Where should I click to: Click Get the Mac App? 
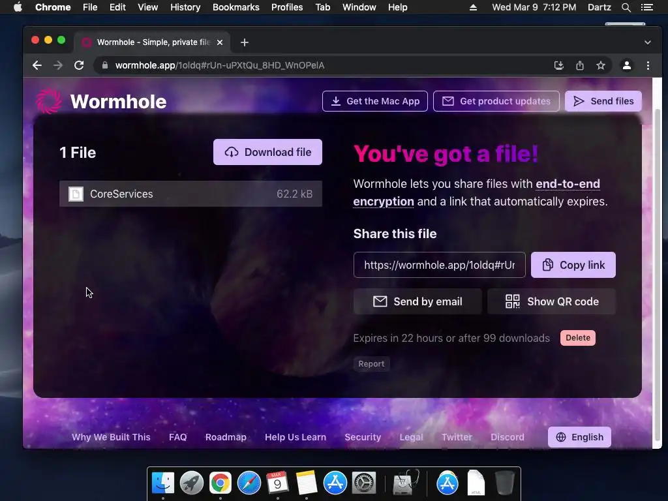(375, 101)
